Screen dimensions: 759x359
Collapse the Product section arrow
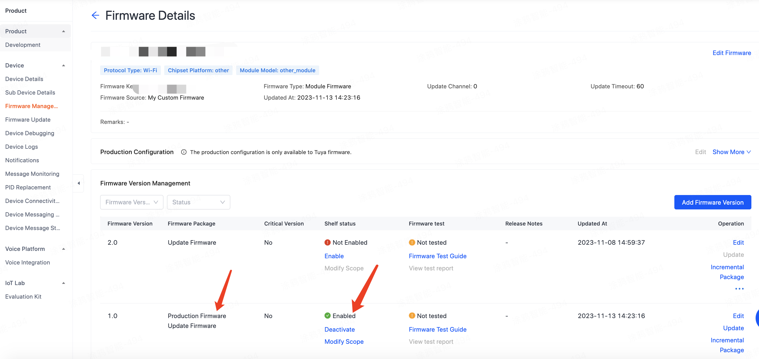click(63, 31)
